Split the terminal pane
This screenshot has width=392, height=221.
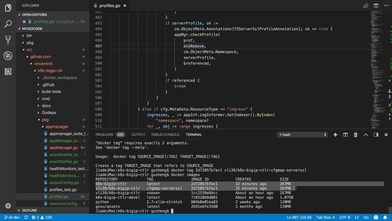click(345, 135)
